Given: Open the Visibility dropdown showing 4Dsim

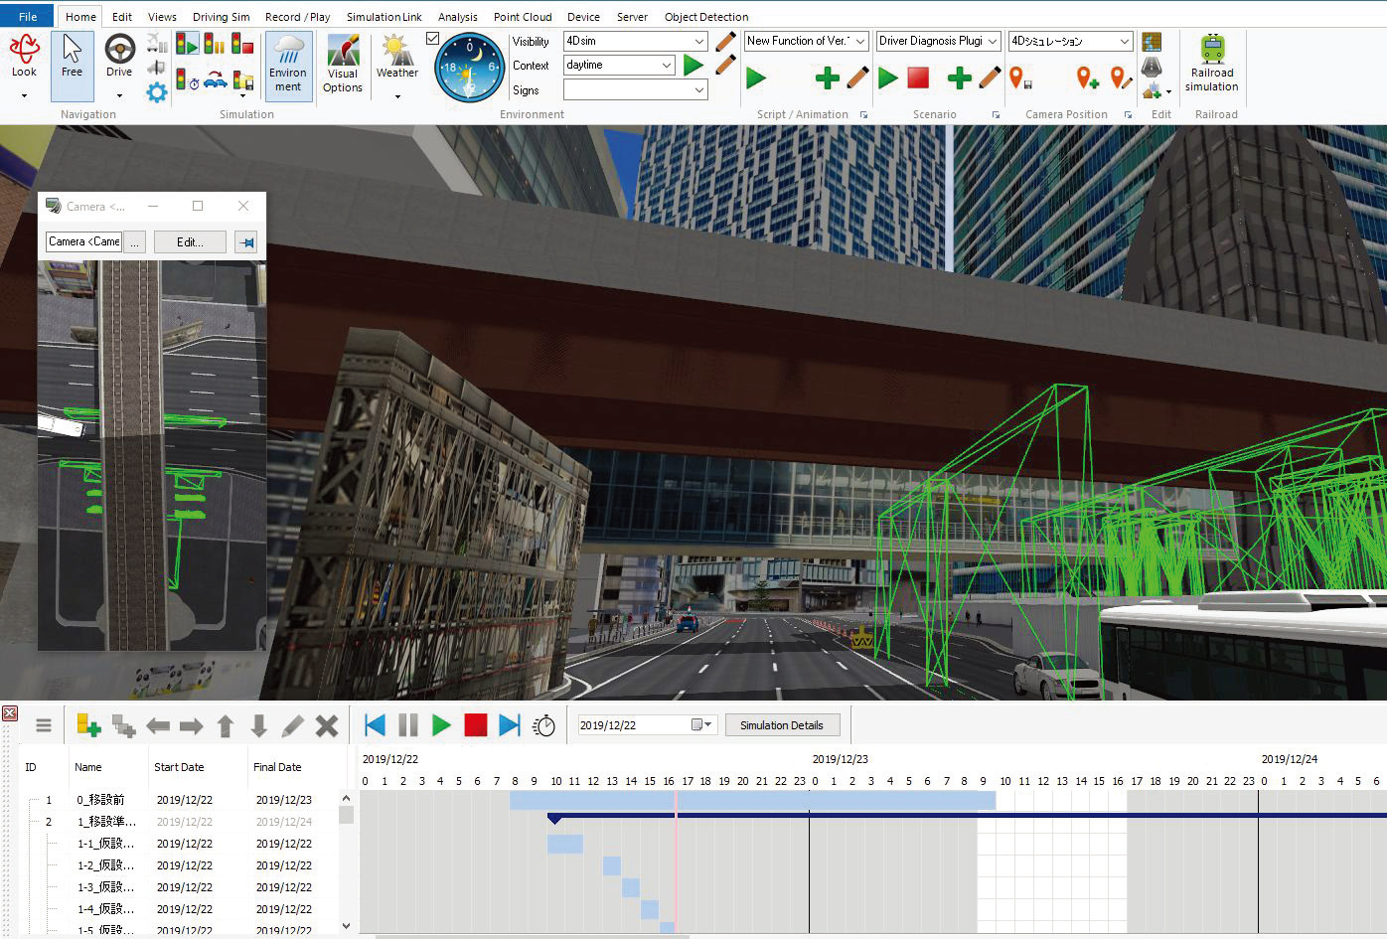Looking at the screenshot, I should click(x=635, y=41).
